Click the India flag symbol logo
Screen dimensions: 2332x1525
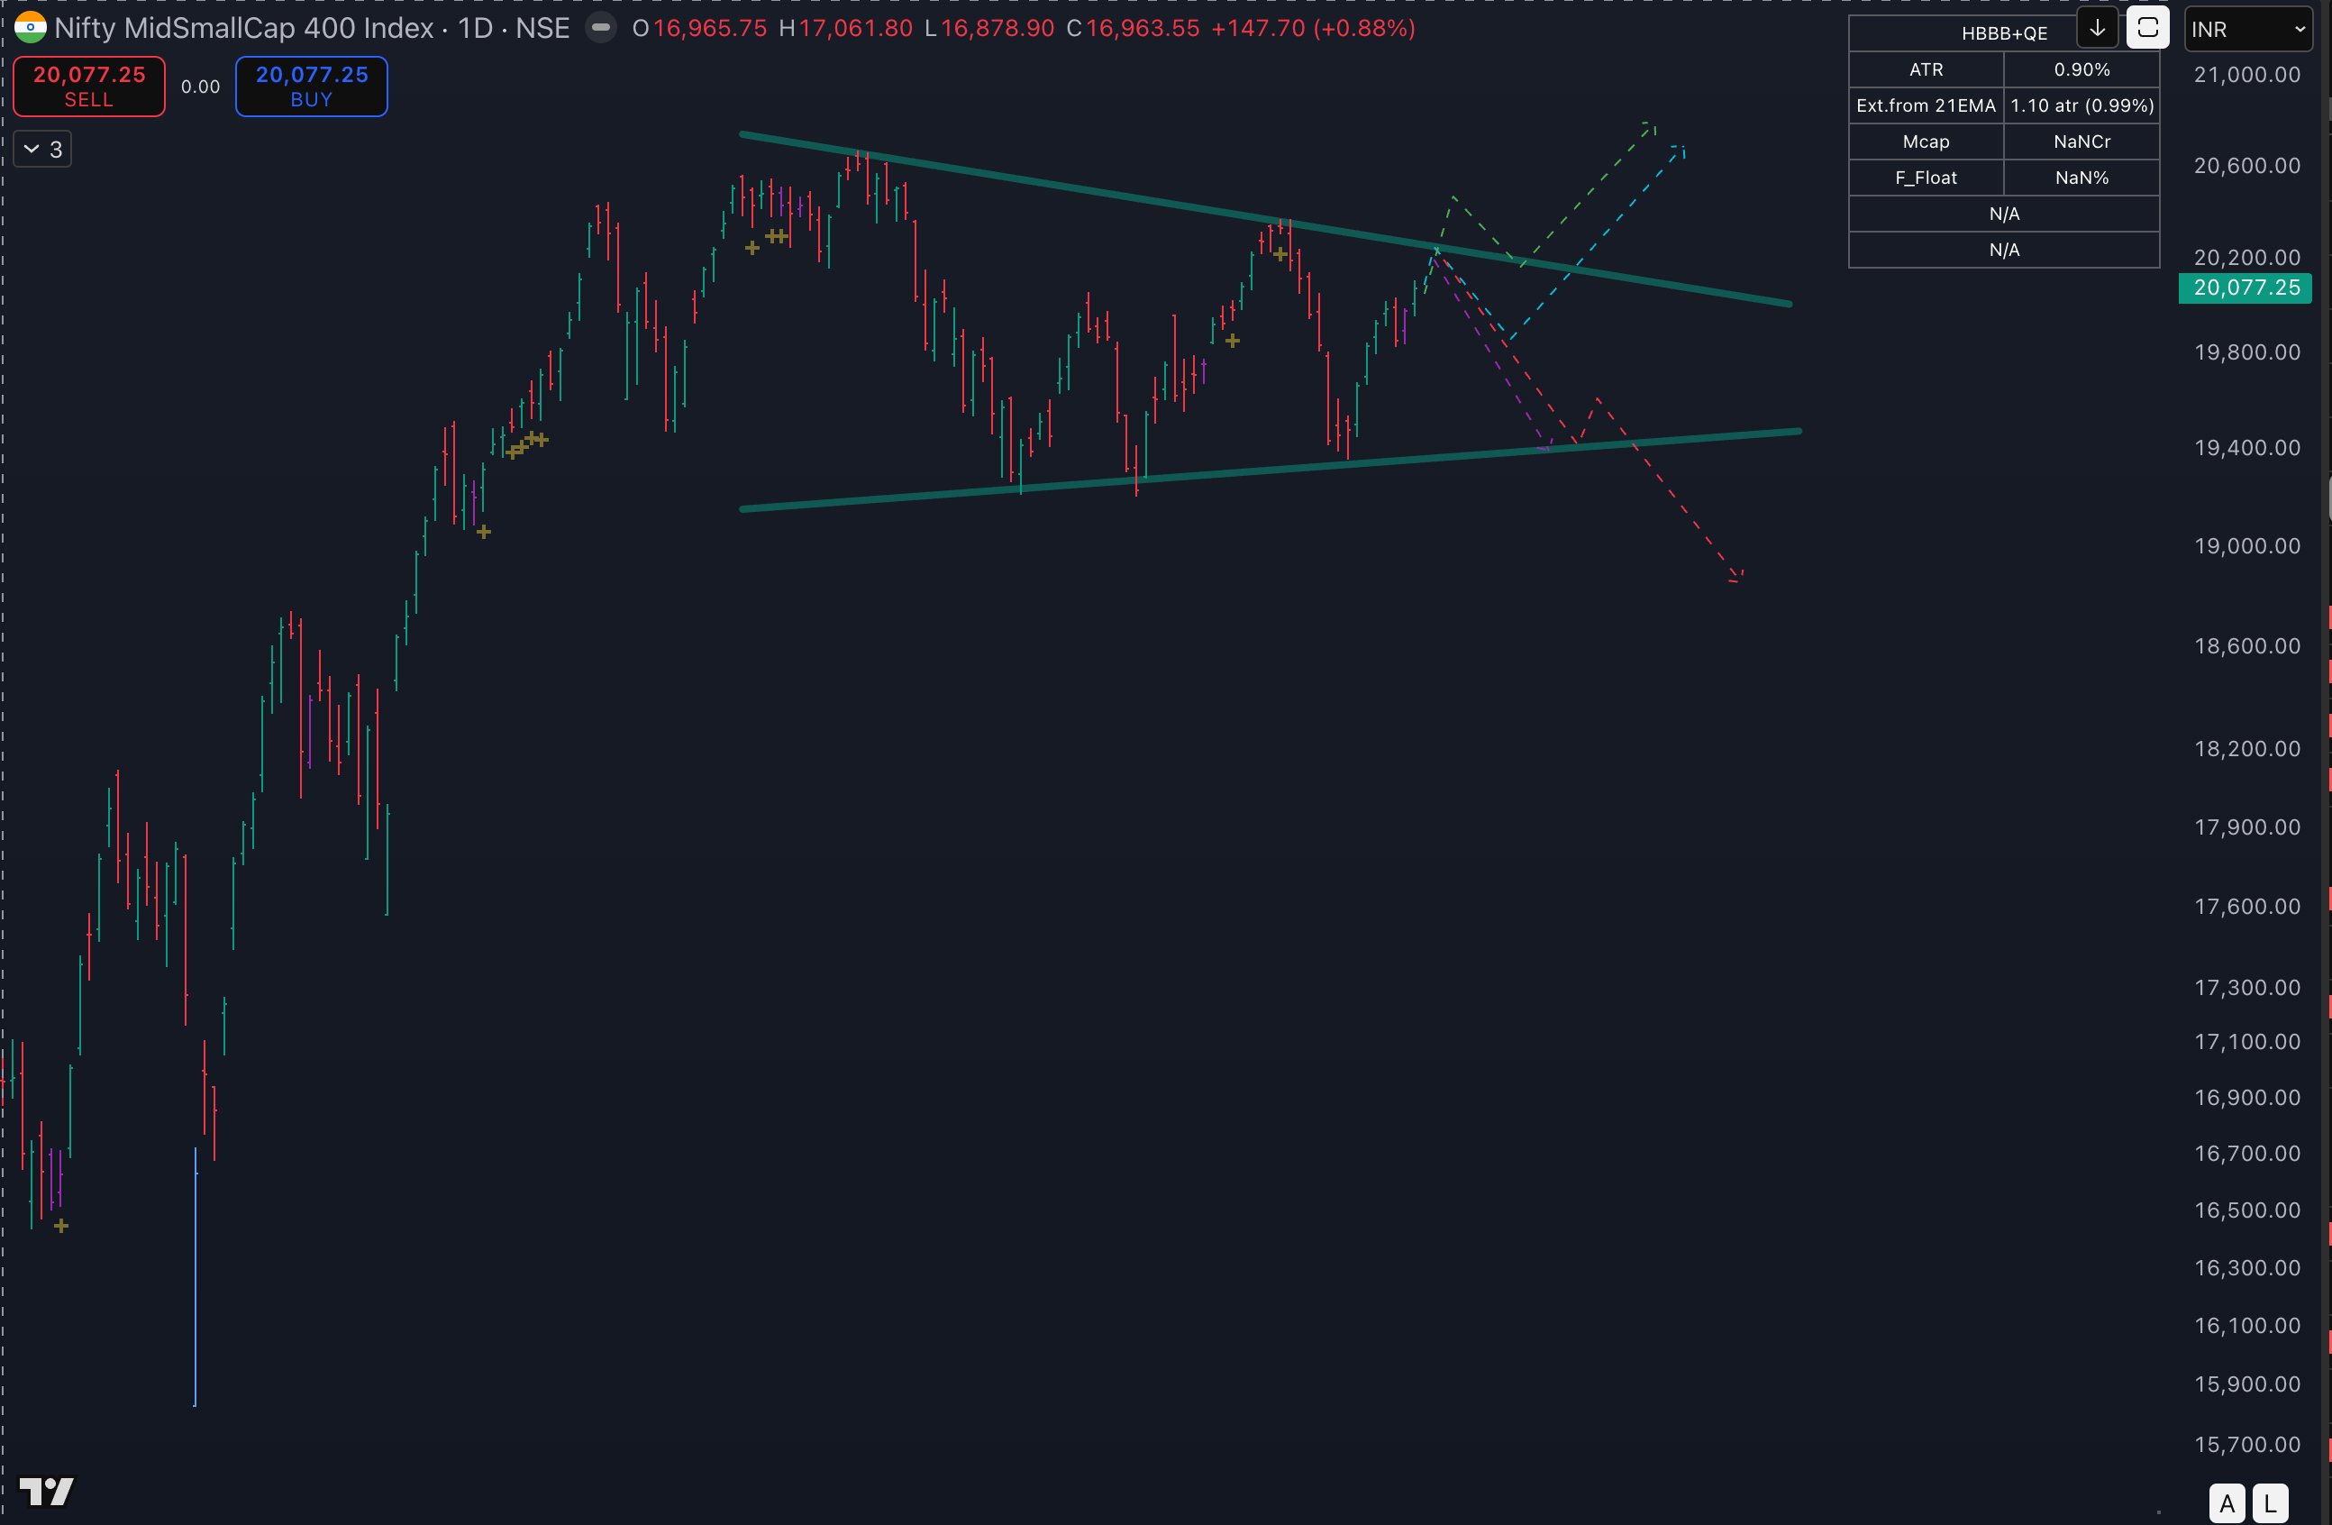coord(31,27)
